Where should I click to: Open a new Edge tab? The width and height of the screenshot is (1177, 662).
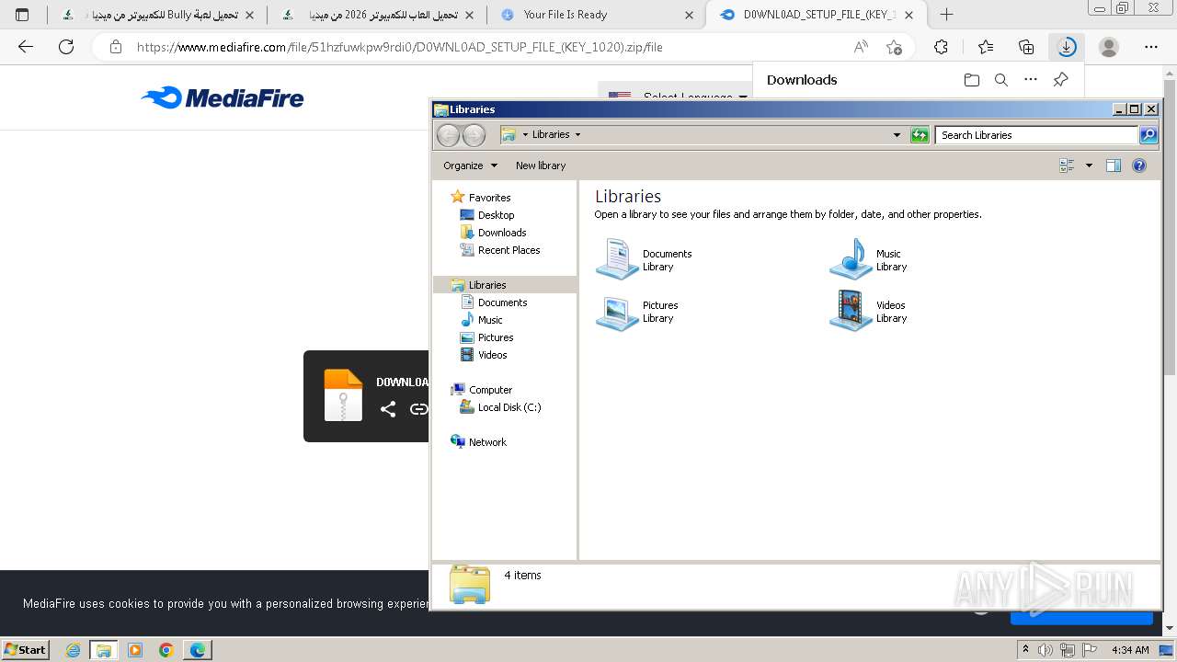pos(946,15)
